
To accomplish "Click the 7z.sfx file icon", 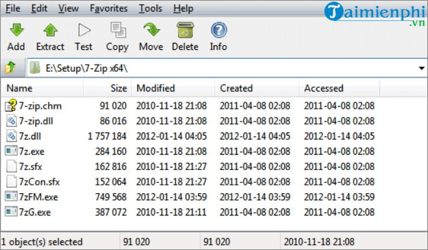I will (11, 166).
